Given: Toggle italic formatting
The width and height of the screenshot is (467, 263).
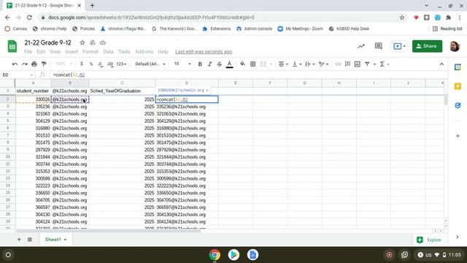Looking at the screenshot, I should pos(209,64).
